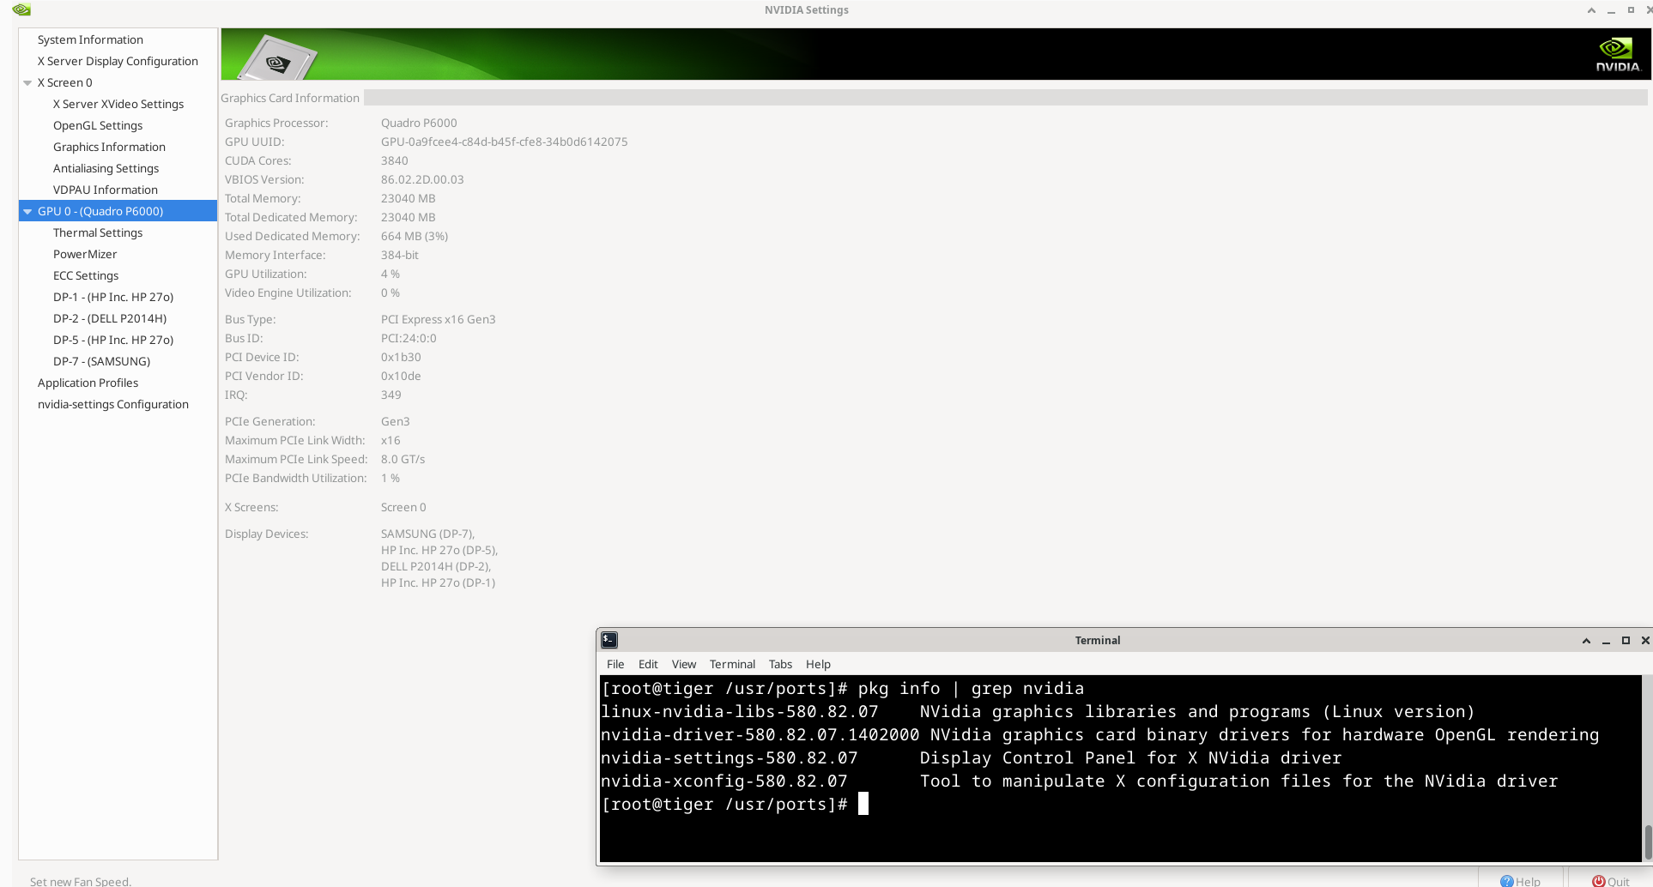
Task: Click the VBIOS Version 86.02.2D.00.03
Action: point(422,179)
